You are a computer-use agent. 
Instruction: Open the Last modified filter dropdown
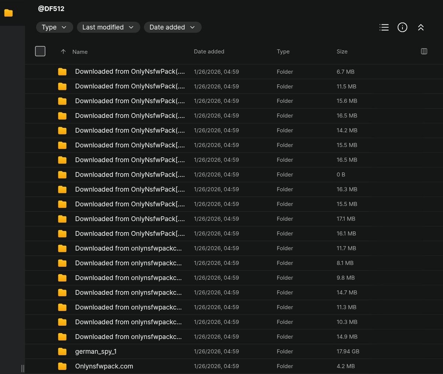click(108, 27)
